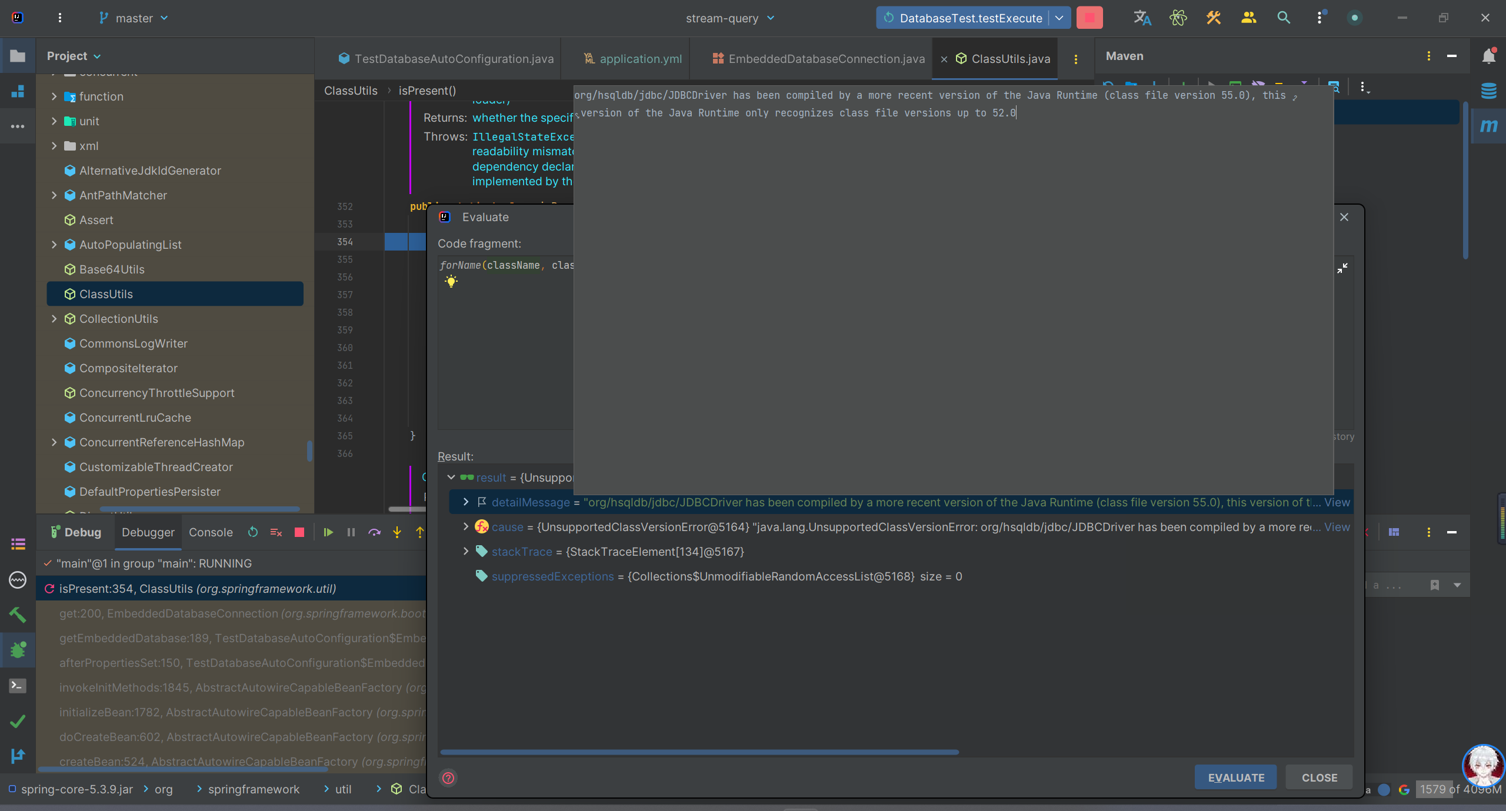Screen dimensions: 1506x811
Task: Click Step Into arrow icon
Action: coord(397,532)
